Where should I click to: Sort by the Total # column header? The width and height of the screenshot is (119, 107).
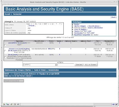pos(51,41)
